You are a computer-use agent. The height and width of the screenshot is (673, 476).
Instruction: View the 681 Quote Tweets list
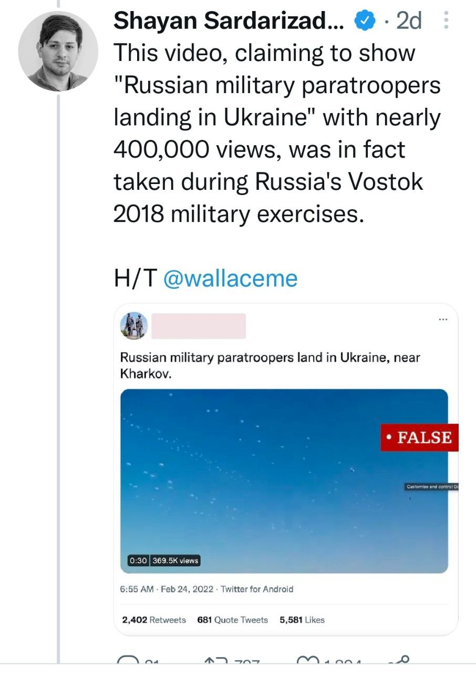click(232, 620)
